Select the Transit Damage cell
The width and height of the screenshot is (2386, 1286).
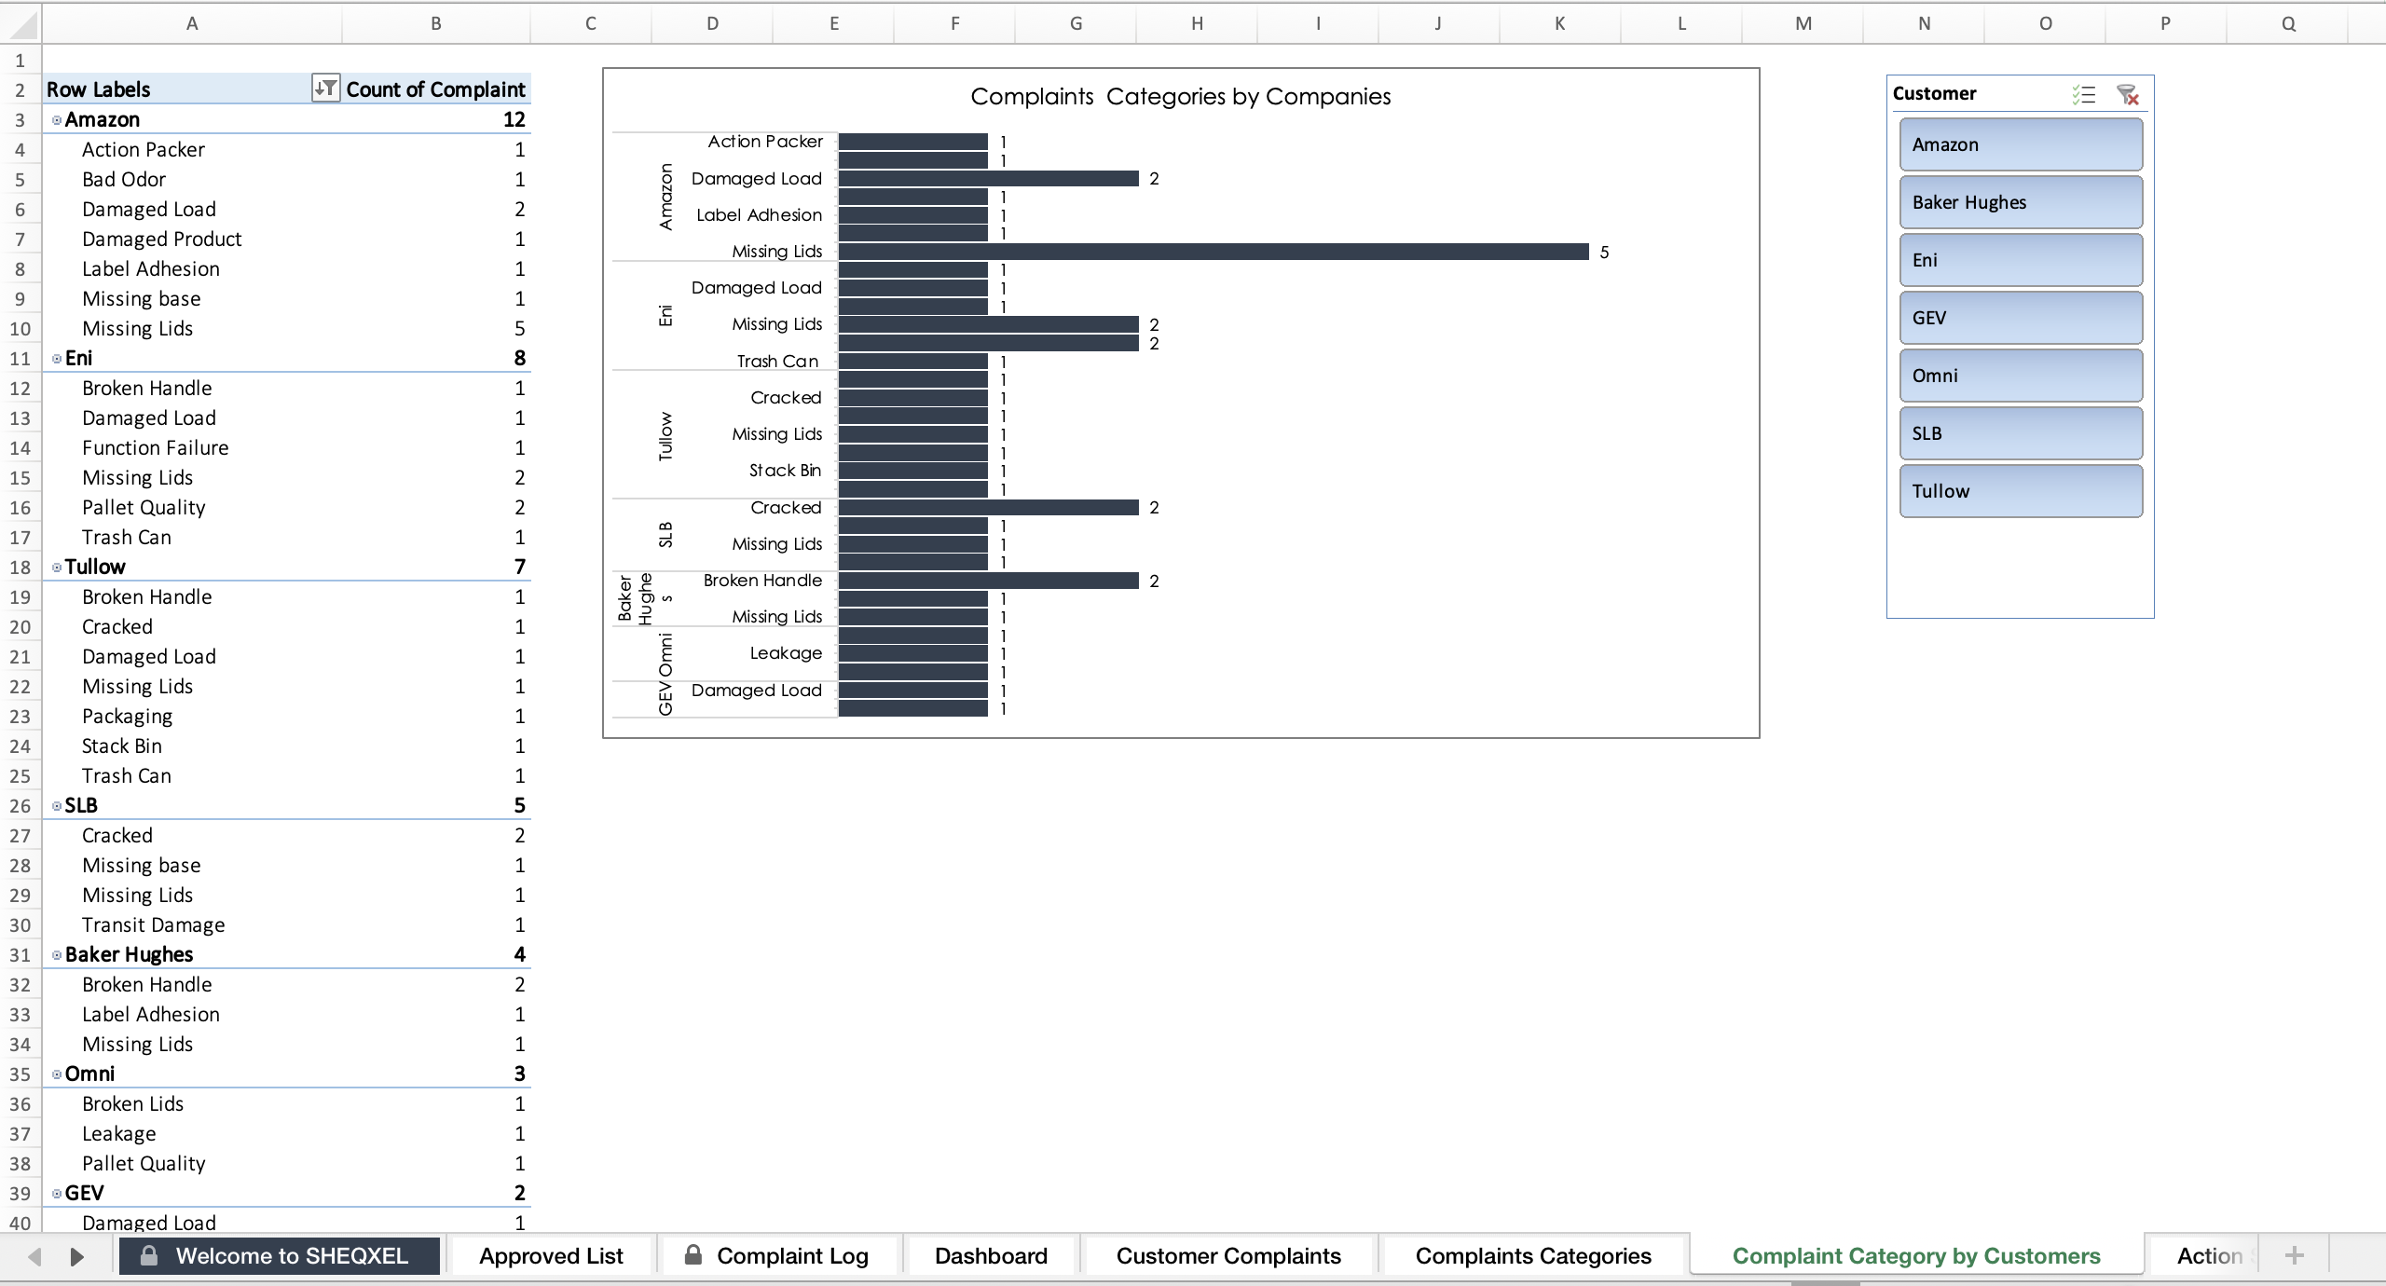click(x=192, y=924)
